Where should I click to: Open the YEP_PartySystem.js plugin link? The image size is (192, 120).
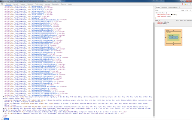[x=42, y=76]
